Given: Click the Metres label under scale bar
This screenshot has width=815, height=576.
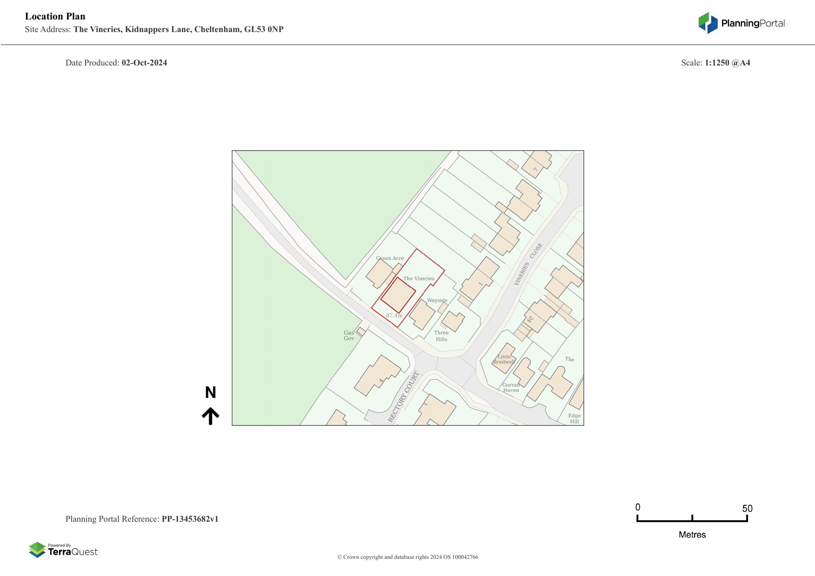Looking at the screenshot, I should click(x=692, y=535).
